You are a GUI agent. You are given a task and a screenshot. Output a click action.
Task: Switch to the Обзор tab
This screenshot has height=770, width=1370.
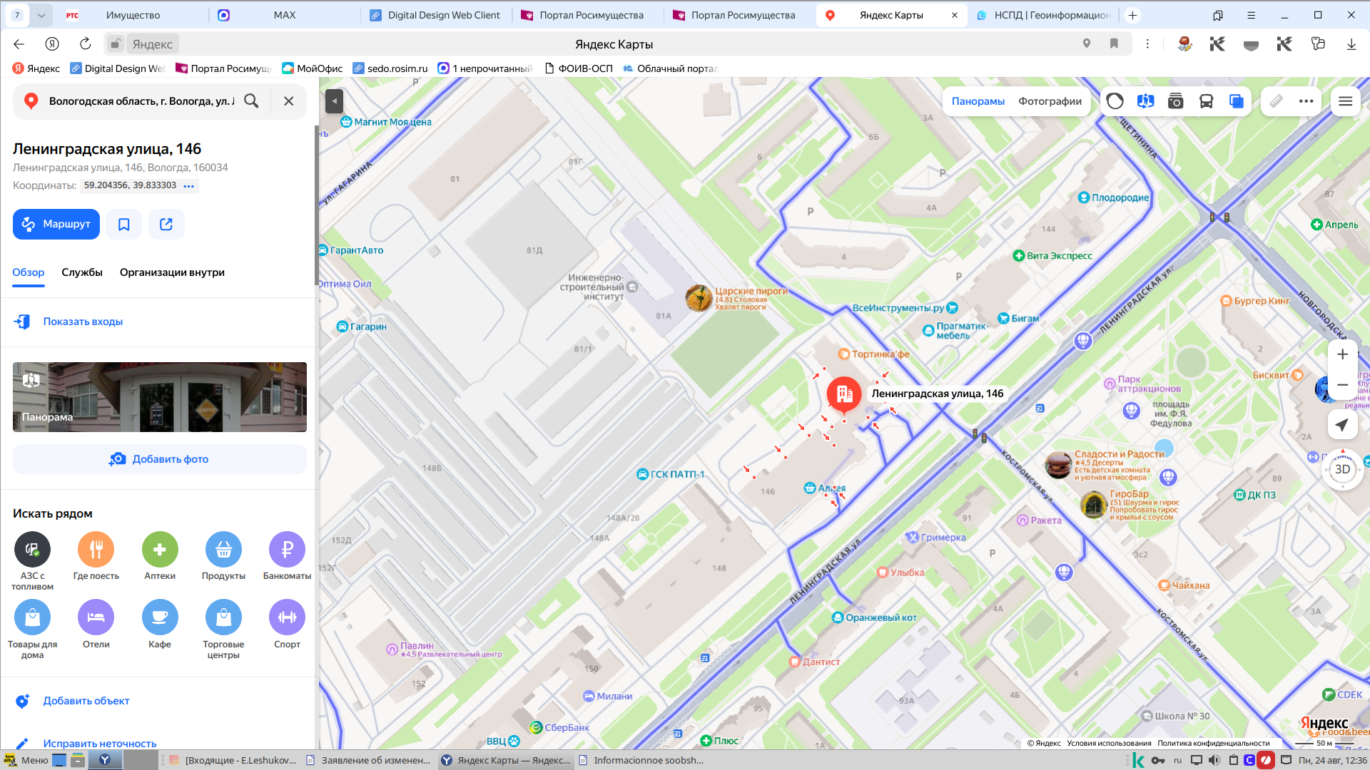pos(29,272)
